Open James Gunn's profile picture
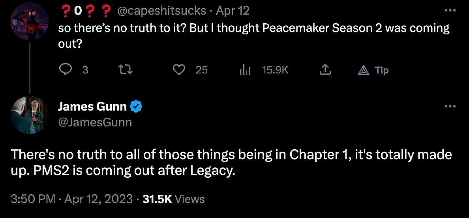The image size is (469, 218). [29, 115]
